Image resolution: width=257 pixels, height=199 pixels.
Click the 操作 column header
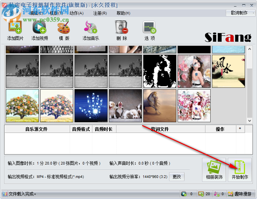(221, 129)
